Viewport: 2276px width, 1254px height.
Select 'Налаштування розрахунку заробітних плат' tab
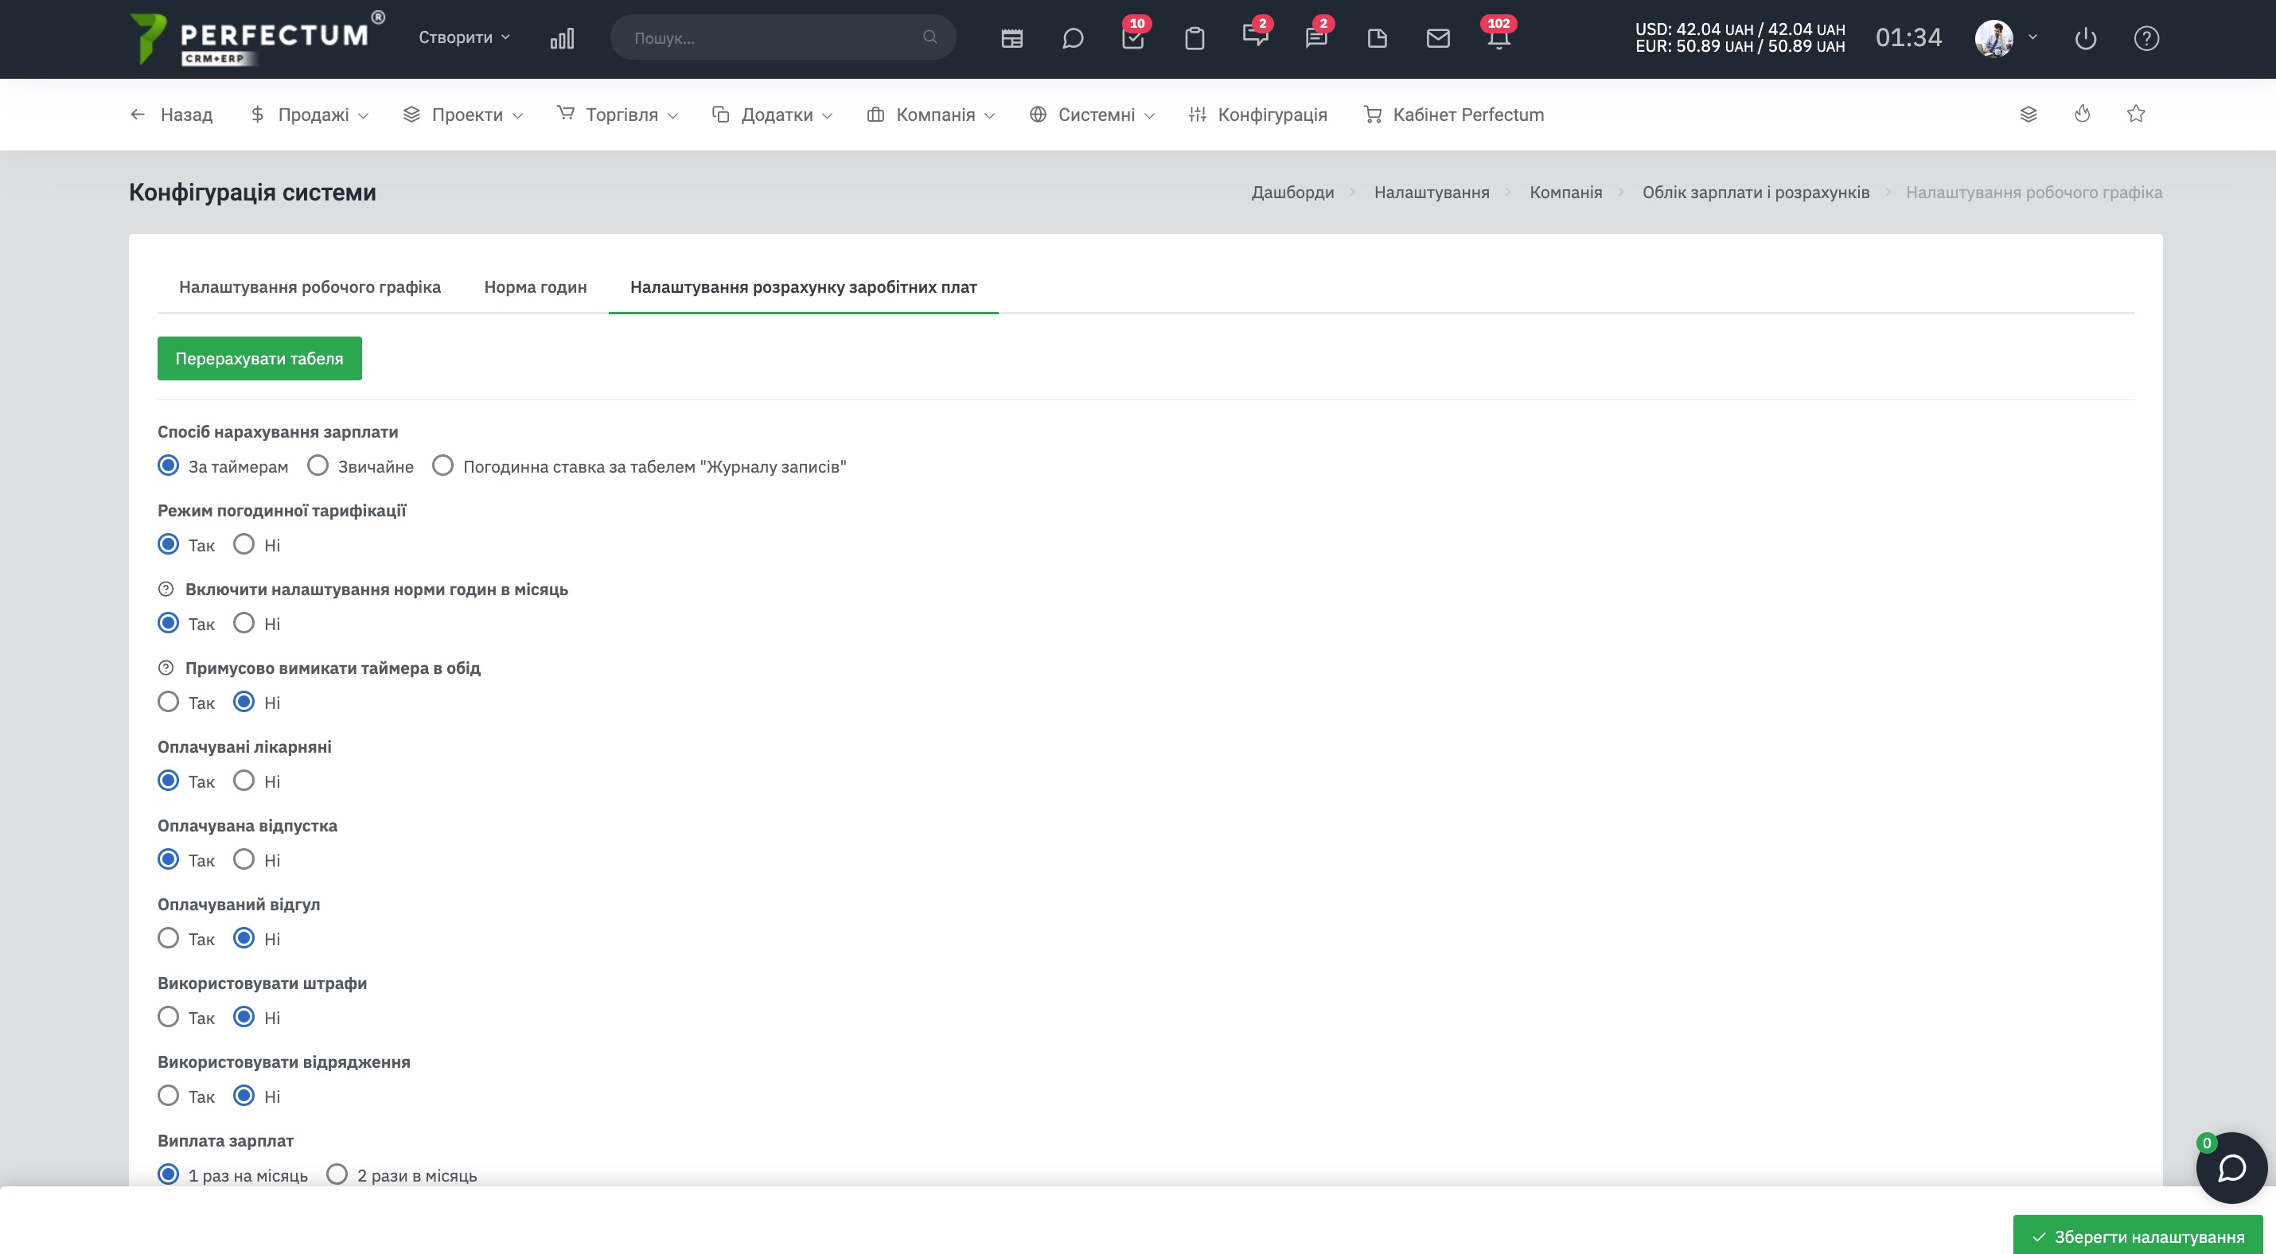coord(803,287)
